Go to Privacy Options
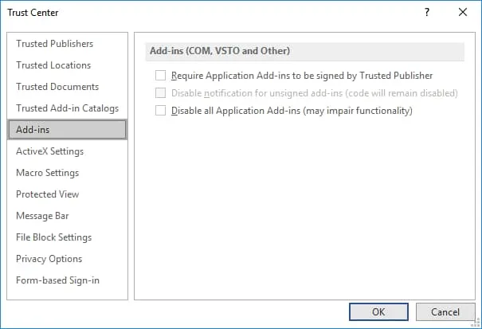 [x=49, y=259]
